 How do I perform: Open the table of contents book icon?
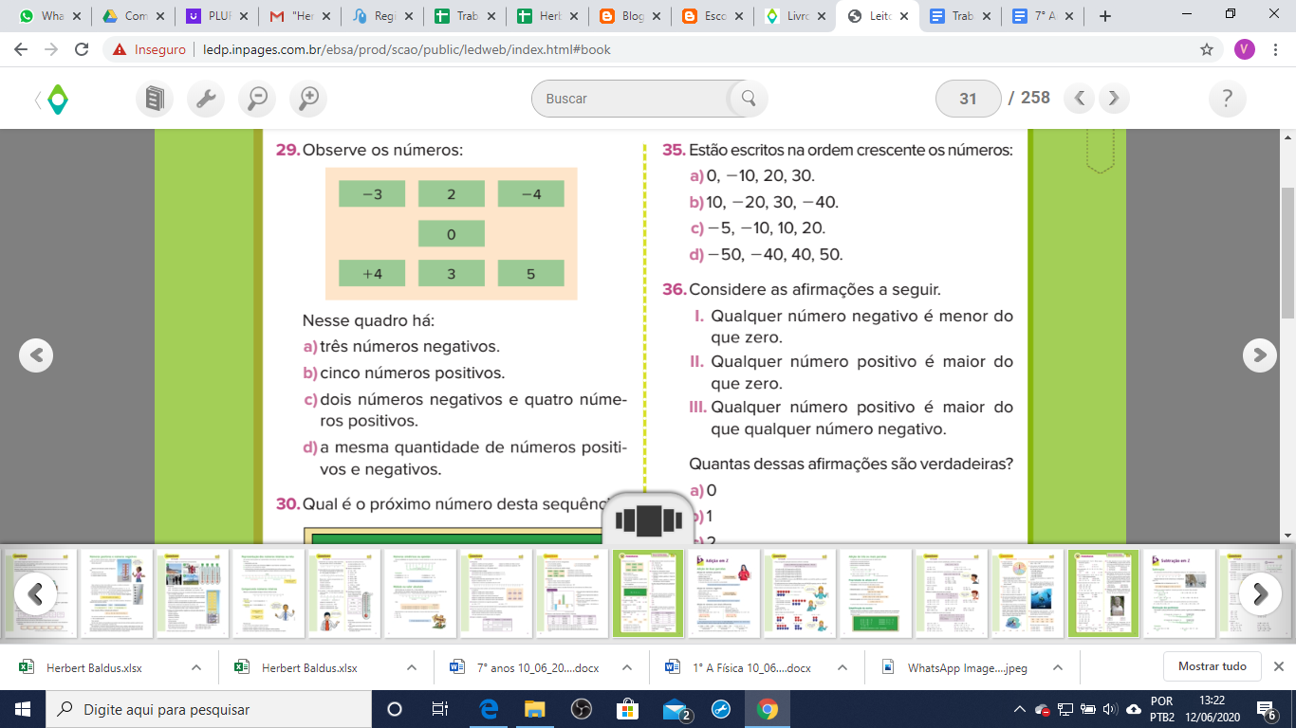tap(155, 98)
